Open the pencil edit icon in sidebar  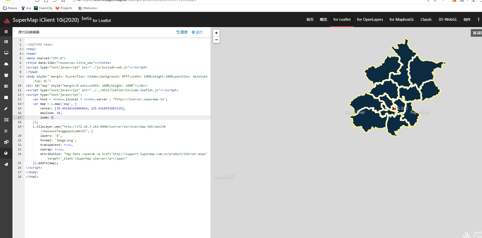[6, 109]
